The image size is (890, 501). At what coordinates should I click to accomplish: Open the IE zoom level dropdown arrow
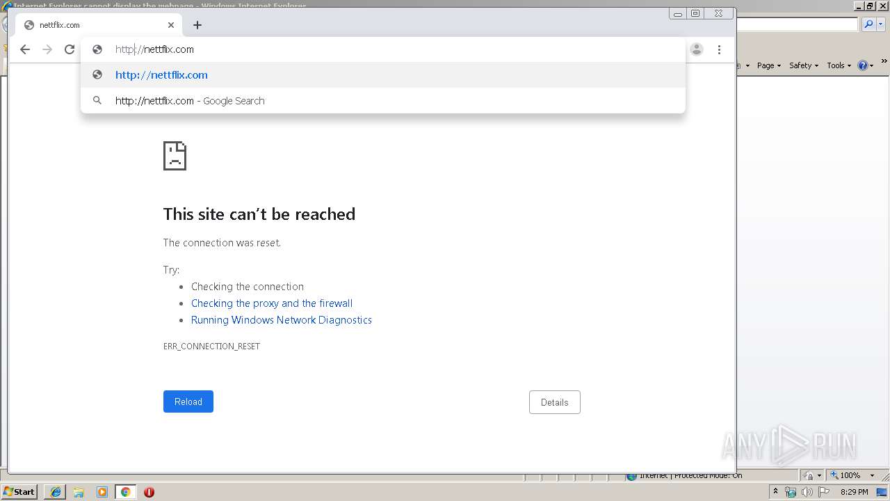click(x=872, y=476)
